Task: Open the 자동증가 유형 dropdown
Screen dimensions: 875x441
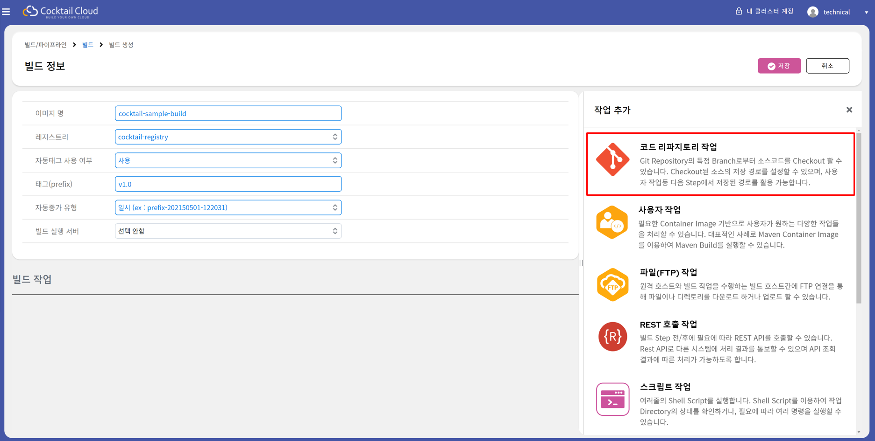Action: 228,207
